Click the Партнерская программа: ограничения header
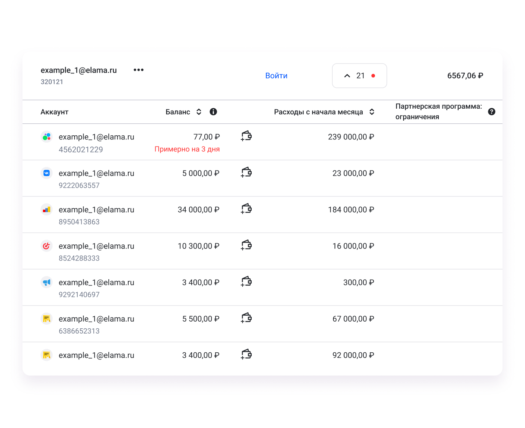This screenshot has width=525, height=428. tap(438, 112)
